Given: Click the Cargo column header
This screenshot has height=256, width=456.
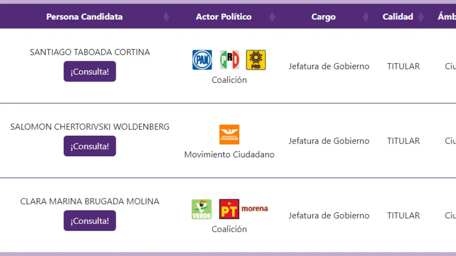Looking at the screenshot, I should pyautogui.click(x=323, y=17).
